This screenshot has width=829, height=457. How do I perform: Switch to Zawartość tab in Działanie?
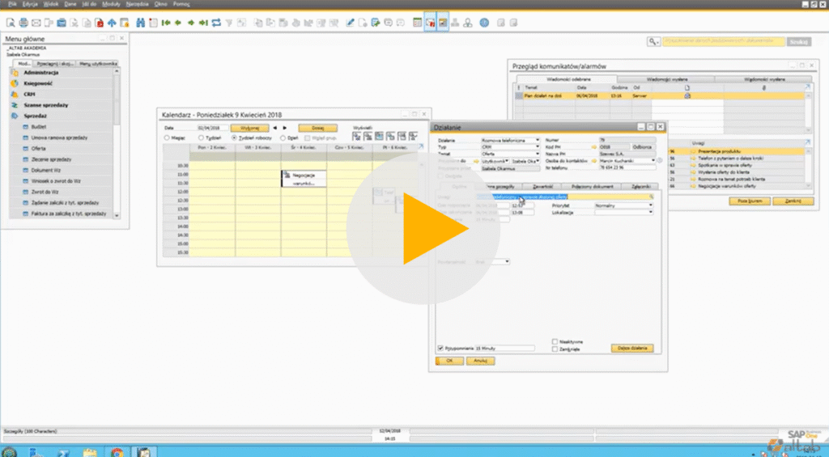543,187
